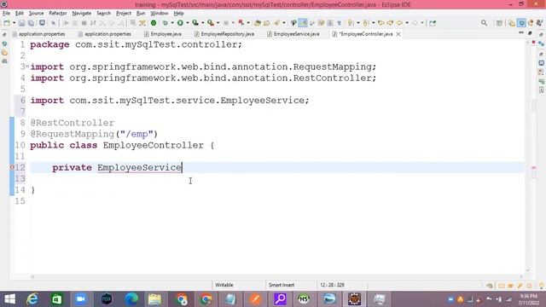Screen dimensions: 546x307
Task: Expand the Run button dropdown arrow
Action: point(187,23)
